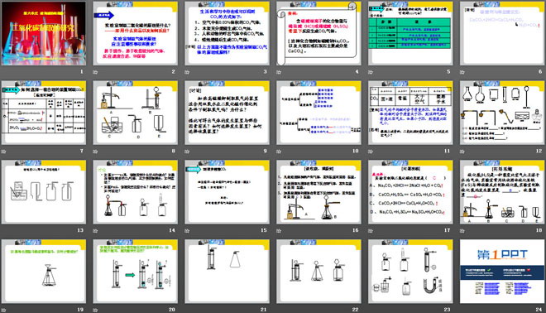This screenshot has height=313, width=546.
Task: Click the animation star icon under slide 9
Action: click(187, 152)
